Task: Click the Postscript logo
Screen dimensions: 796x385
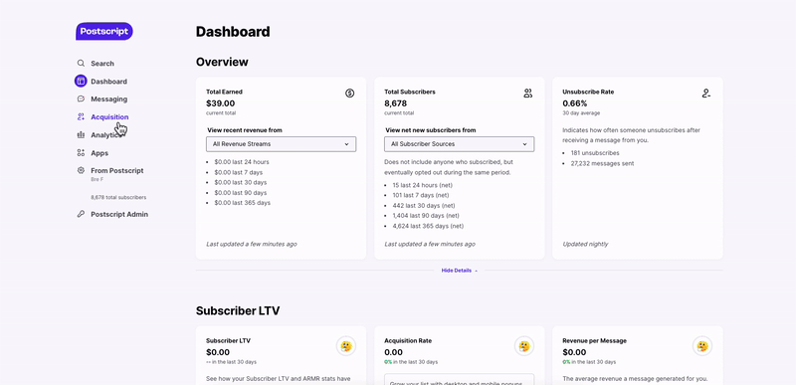Action: click(104, 32)
